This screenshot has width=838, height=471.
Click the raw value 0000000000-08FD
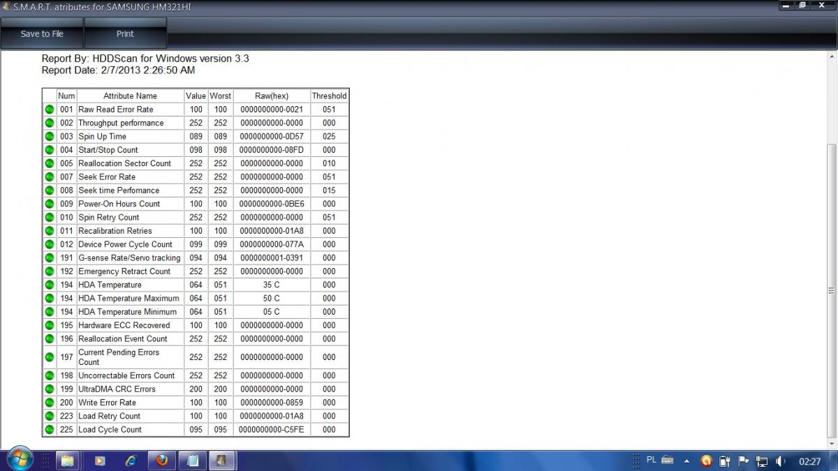coord(272,150)
